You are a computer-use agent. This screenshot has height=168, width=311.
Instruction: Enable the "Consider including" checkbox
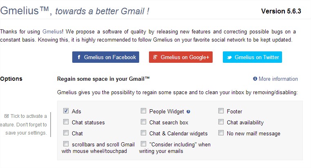coord(143,144)
